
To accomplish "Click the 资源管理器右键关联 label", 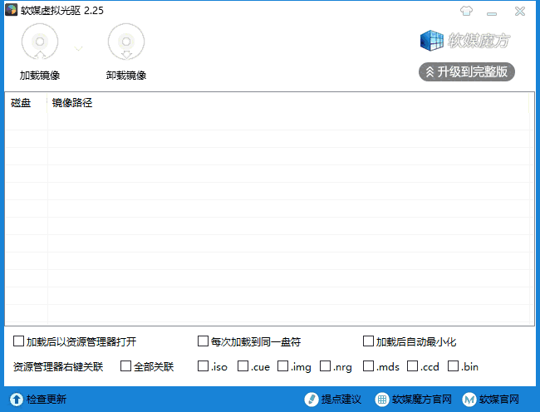I will click(x=58, y=366).
